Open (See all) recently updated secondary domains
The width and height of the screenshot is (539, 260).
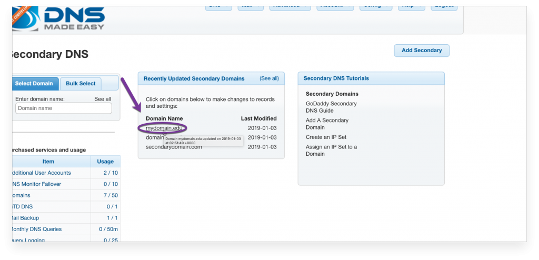pos(269,78)
